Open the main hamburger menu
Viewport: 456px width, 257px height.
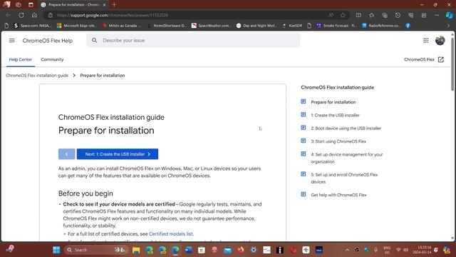pyautogui.click(x=11, y=41)
